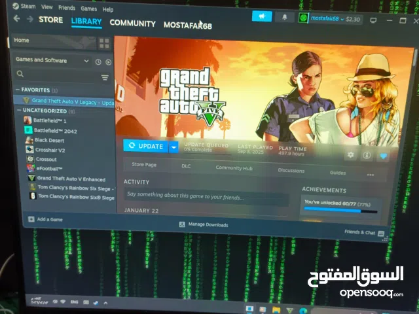Image resolution: width=419 pixels, height=314 pixels.
Task: Open the Games and Software dropdown
Action: [x=52, y=60]
